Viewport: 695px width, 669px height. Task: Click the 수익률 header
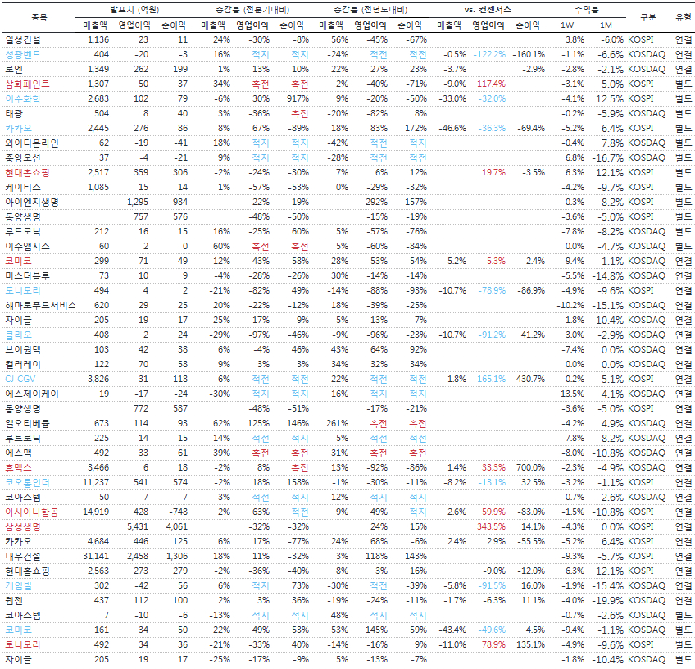click(586, 9)
